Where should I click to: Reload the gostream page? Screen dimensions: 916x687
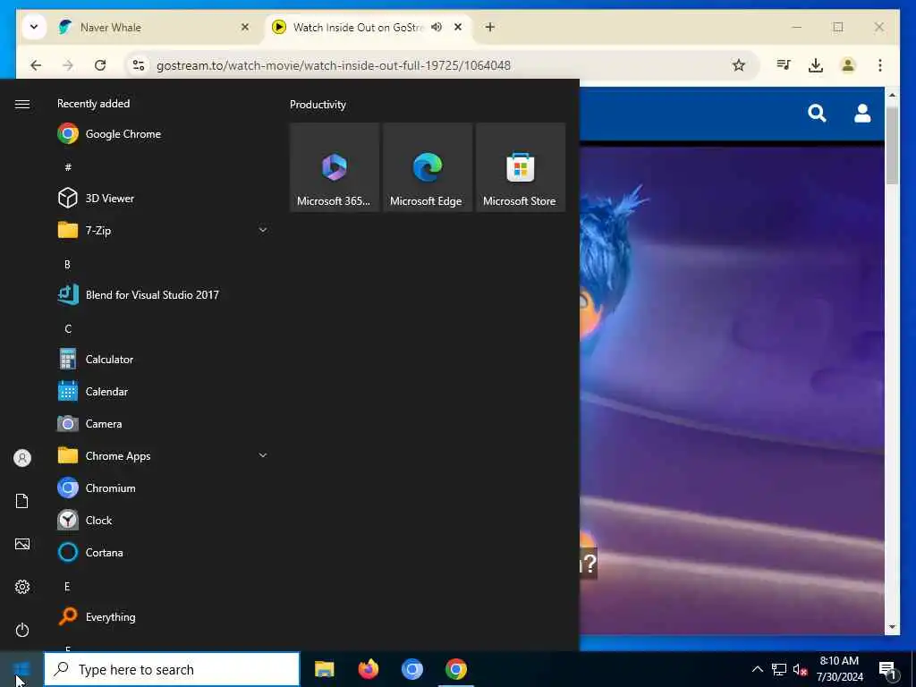(100, 65)
